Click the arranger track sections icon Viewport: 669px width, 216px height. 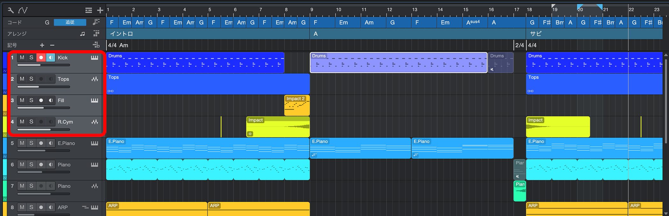pyautogui.click(x=96, y=33)
